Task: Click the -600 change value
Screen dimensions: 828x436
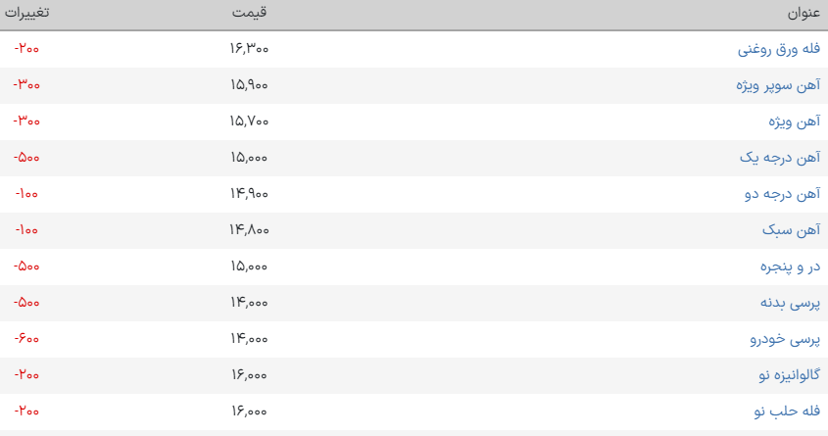Action: (27, 339)
